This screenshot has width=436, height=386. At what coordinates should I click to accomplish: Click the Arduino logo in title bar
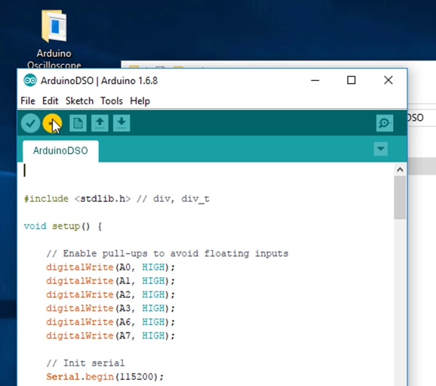pyautogui.click(x=30, y=81)
